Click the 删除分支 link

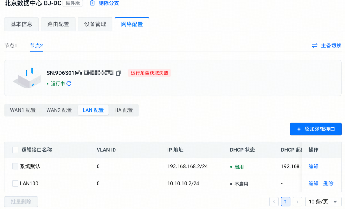click(x=109, y=3)
